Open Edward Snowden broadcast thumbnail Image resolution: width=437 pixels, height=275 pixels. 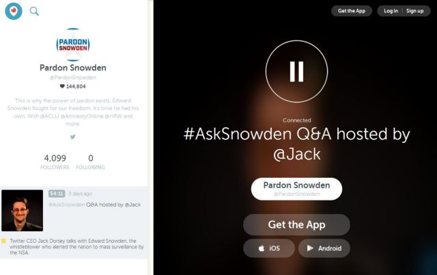pos(23,211)
